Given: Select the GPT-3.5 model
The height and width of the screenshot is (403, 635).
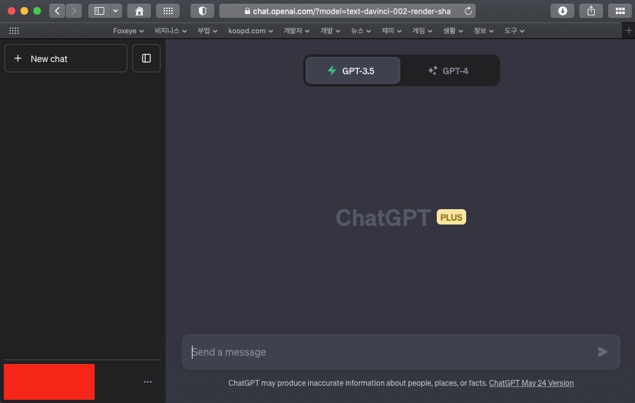Looking at the screenshot, I should (353, 70).
